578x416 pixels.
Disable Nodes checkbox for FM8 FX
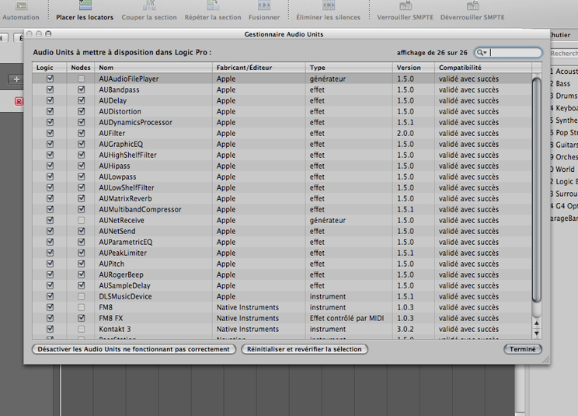81,318
